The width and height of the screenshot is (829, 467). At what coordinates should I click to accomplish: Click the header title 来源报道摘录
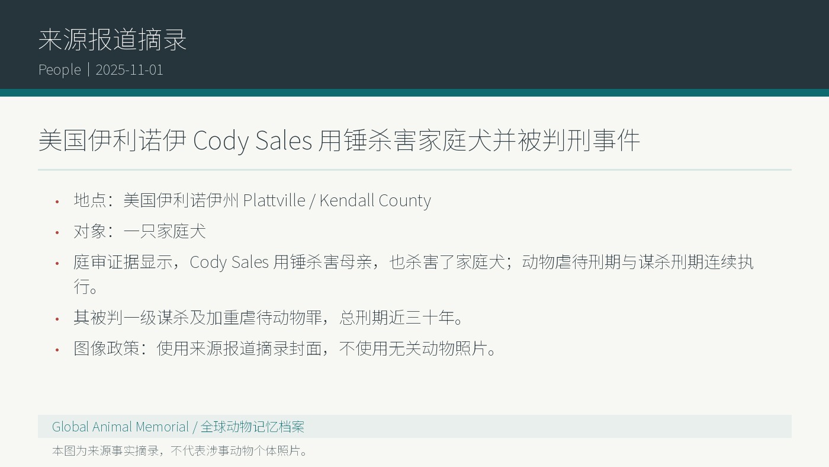pyautogui.click(x=113, y=40)
